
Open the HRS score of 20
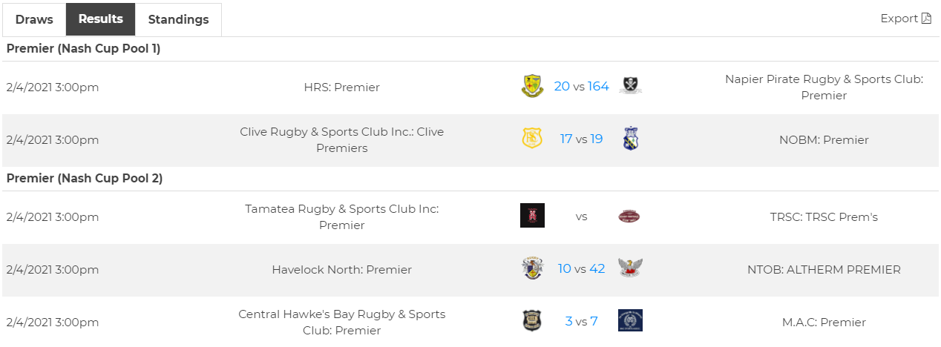click(562, 87)
